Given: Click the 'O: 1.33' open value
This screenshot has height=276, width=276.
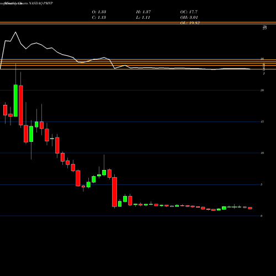Looking at the screenshot, I should pyautogui.click(x=99, y=12).
